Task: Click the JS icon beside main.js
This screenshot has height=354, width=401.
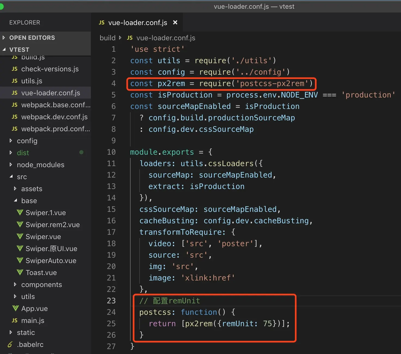Action: (x=15, y=321)
